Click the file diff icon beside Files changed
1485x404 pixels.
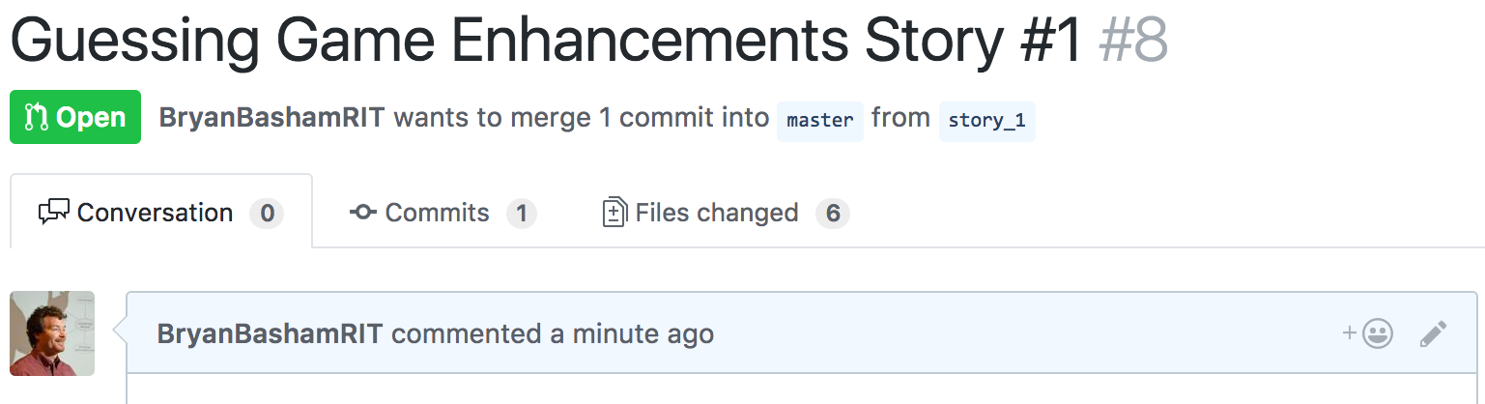point(614,213)
